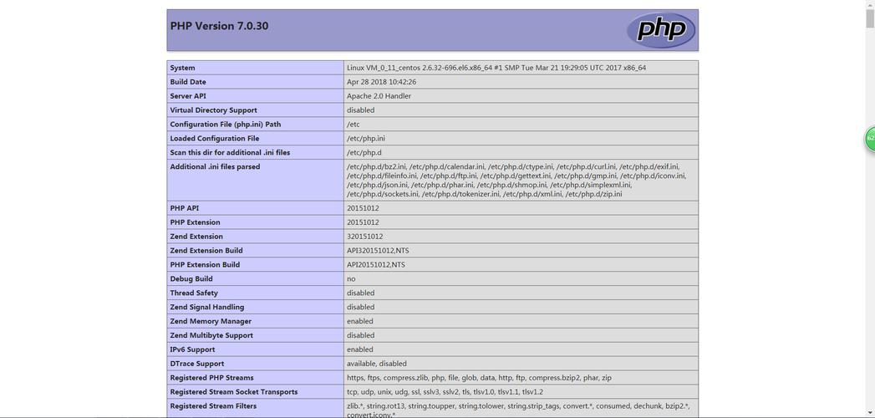Select the value 320151012

(x=365, y=237)
